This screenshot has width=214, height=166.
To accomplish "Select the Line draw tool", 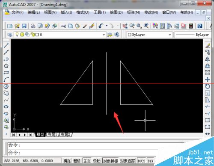I will tap(6, 45).
